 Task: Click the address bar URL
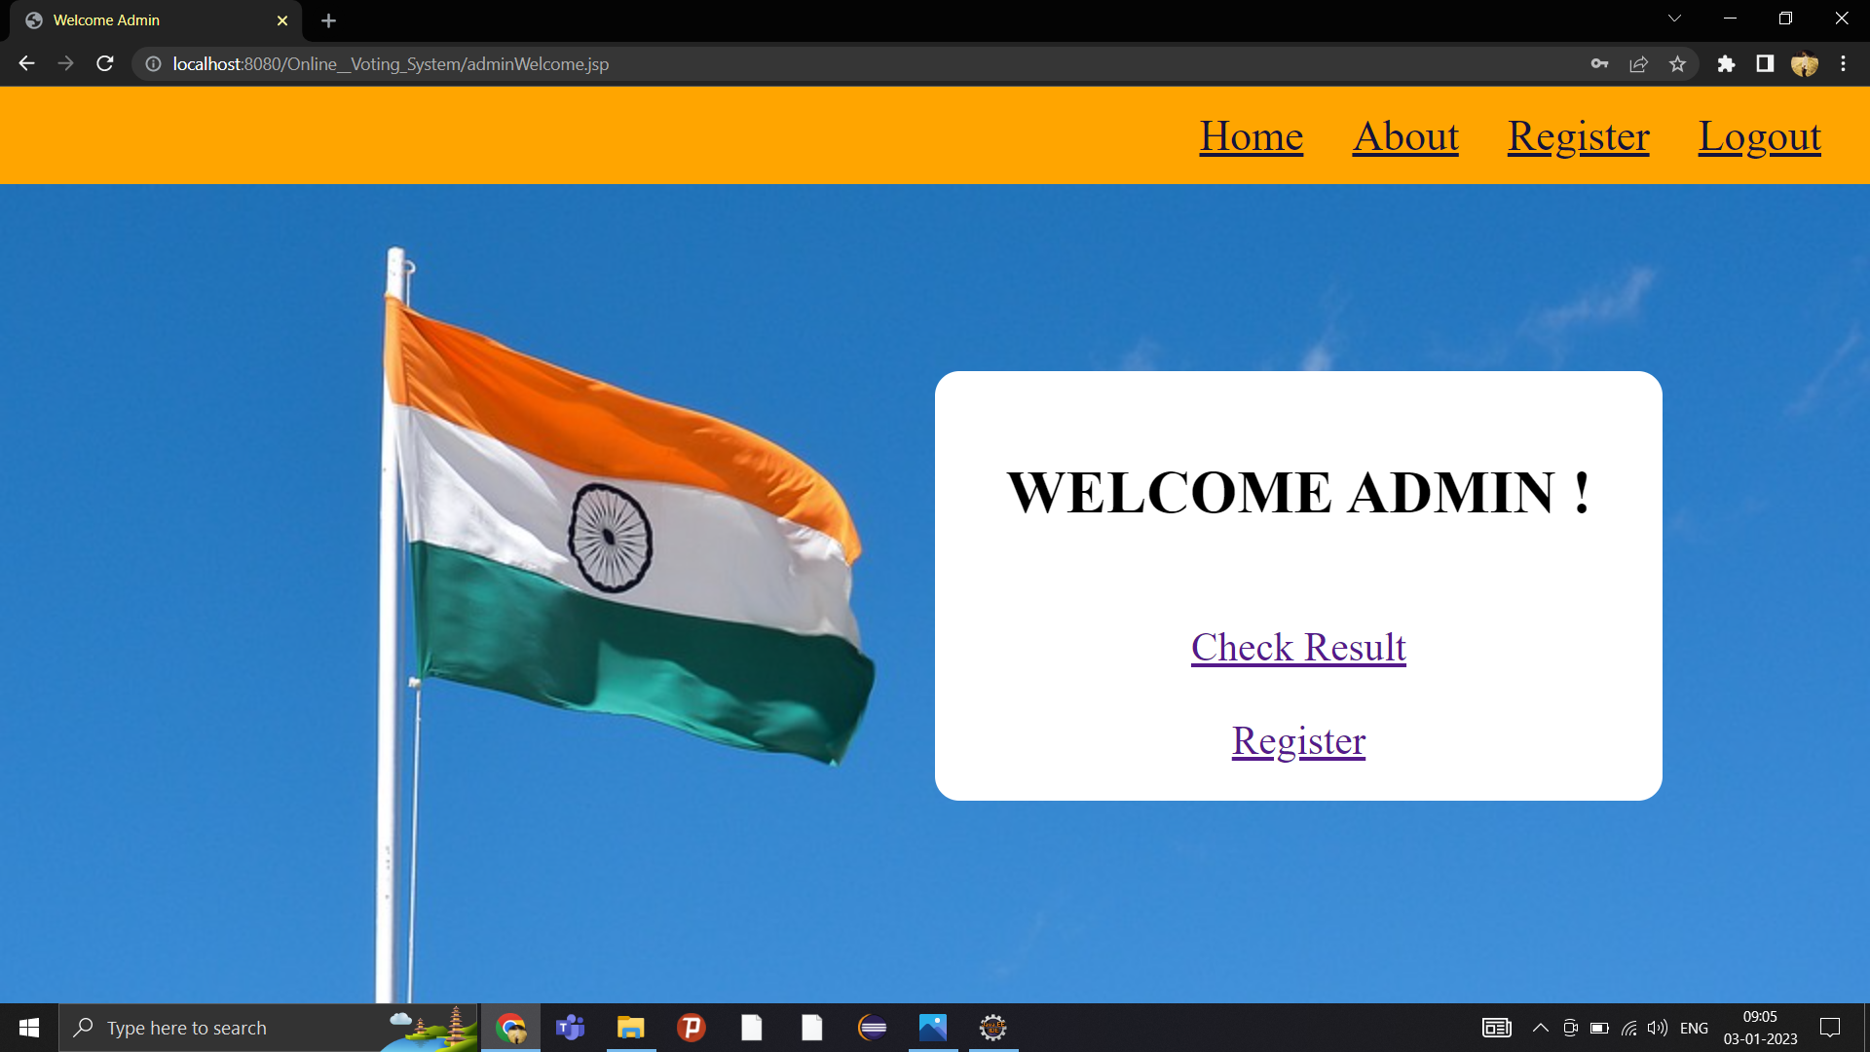coord(391,63)
